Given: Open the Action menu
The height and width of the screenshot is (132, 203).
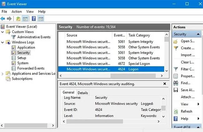Looking at the screenshot, I should point(17,12).
